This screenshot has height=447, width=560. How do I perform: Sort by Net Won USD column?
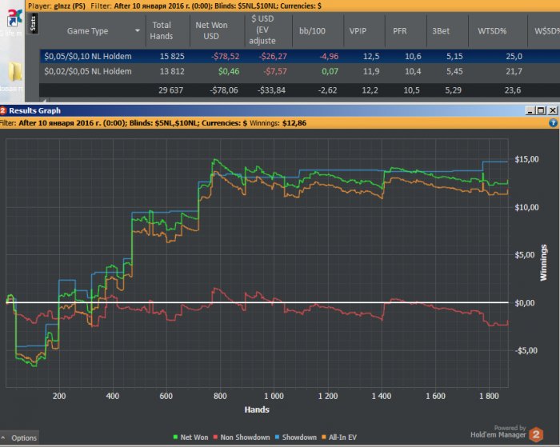(x=212, y=30)
